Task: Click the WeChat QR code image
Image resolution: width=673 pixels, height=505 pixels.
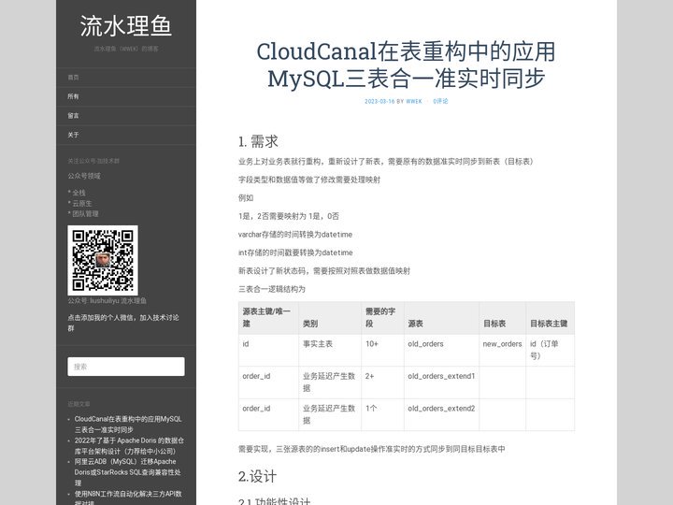Action: 103,260
